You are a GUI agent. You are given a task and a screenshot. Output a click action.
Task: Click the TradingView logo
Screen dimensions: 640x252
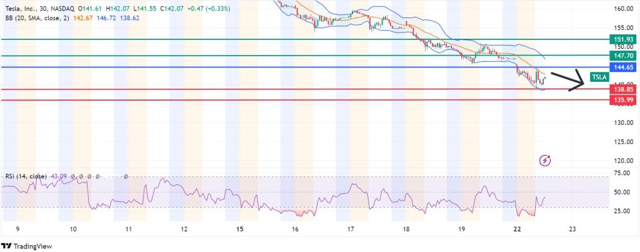[x=27, y=244]
